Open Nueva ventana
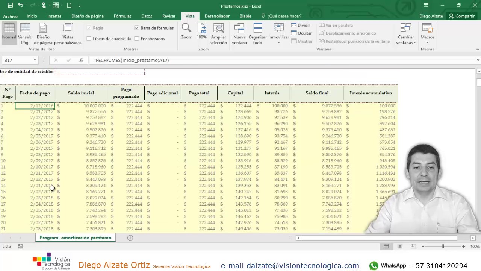 click(239, 34)
